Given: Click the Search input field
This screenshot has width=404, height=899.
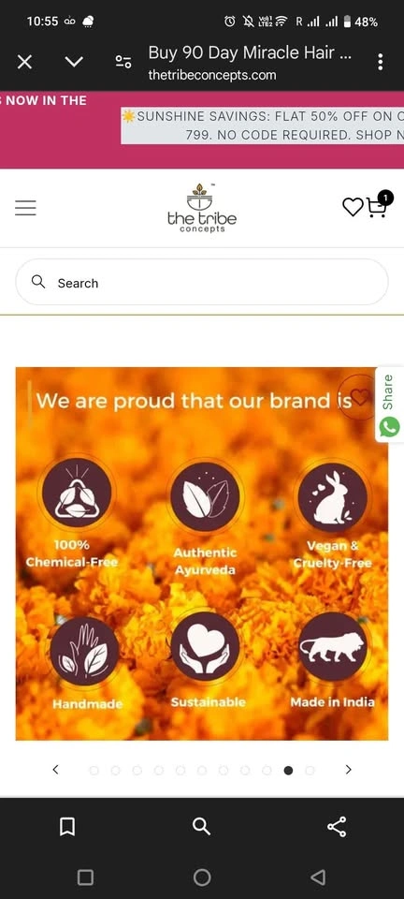Looking at the screenshot, I should point(201,282).
